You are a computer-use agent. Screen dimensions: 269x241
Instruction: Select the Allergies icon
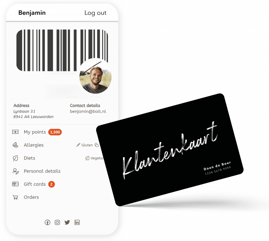click(x=15, y=145)
